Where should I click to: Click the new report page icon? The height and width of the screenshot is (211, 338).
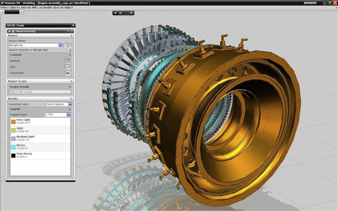[65, 45]
